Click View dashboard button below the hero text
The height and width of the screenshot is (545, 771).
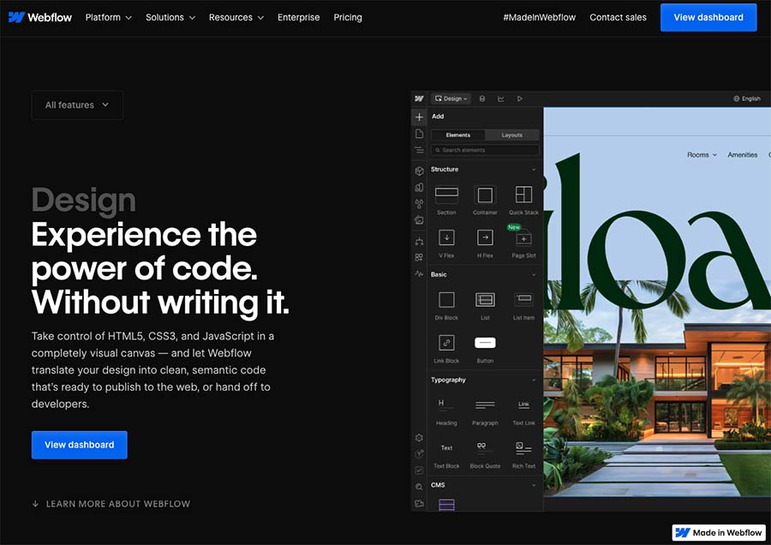[79, 445]
